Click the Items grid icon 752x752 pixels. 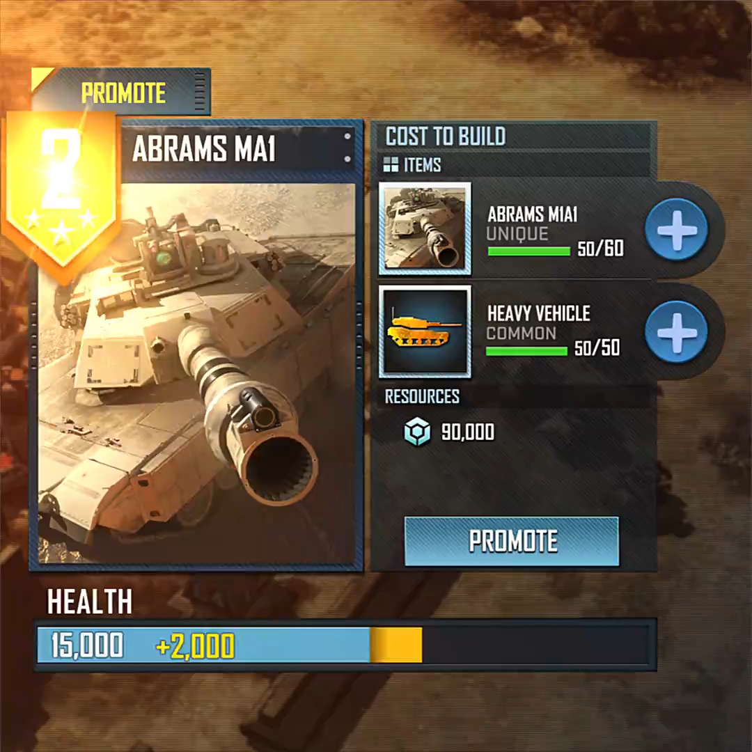(x=391, y=164)
